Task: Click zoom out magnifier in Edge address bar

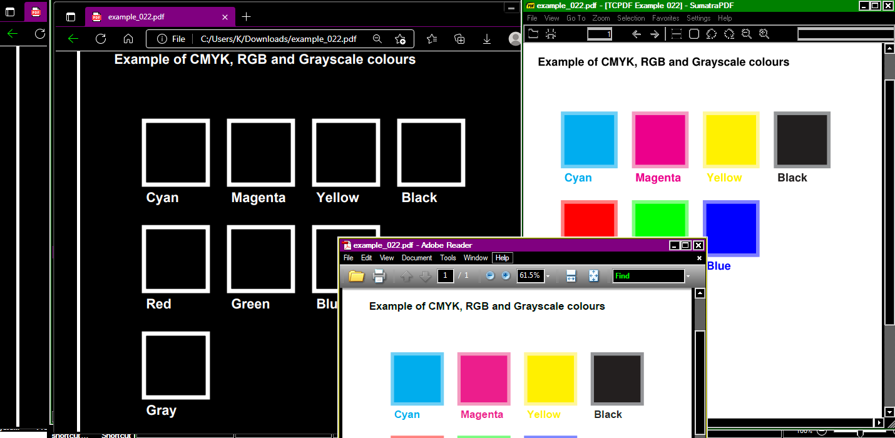Action: pos(377,39)
